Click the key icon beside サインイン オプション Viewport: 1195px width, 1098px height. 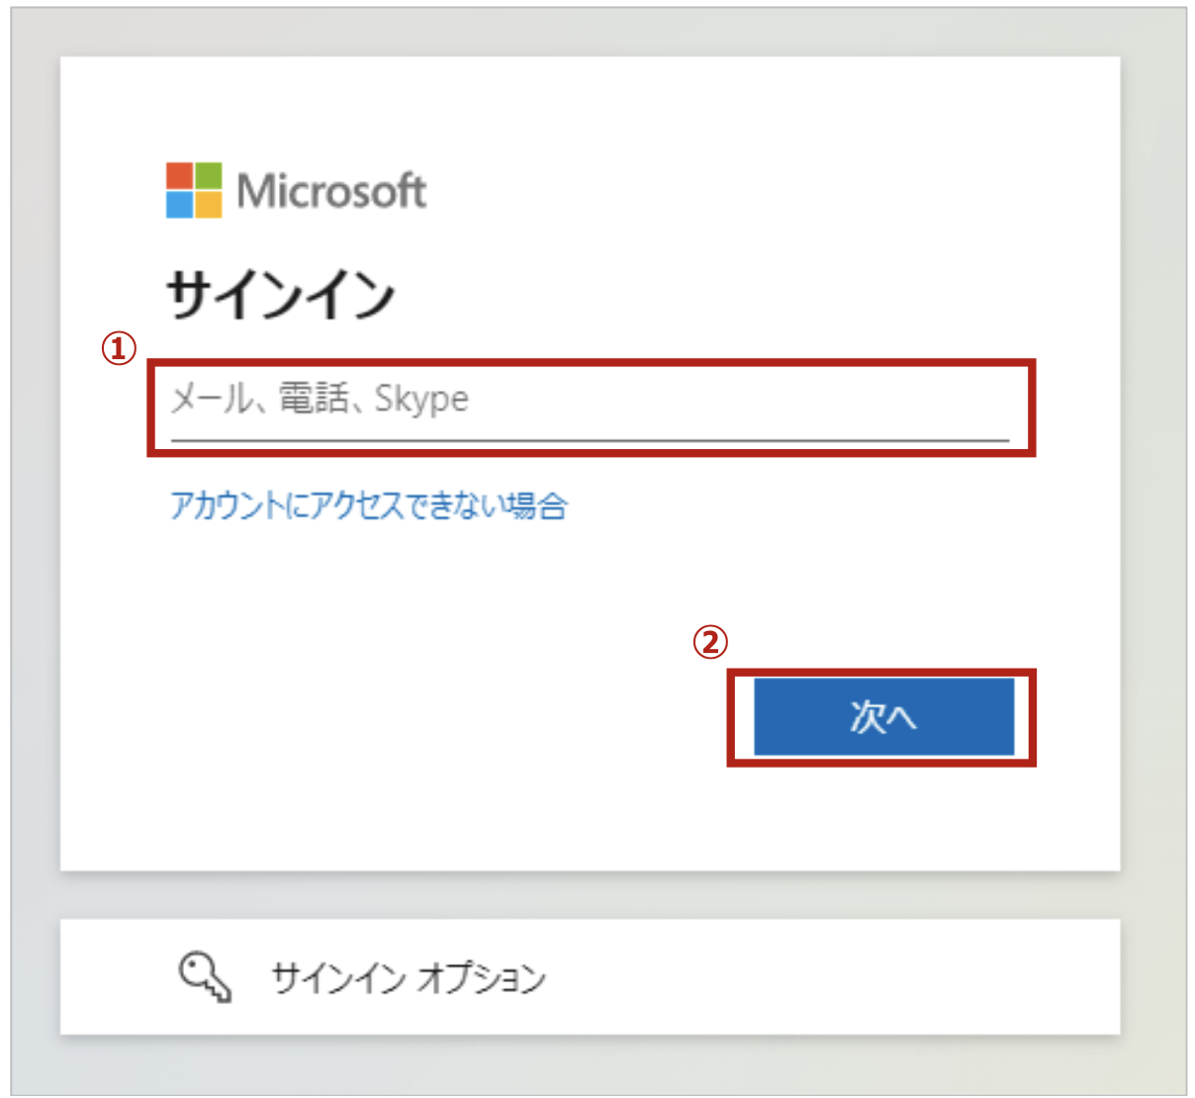click(205, 977)
